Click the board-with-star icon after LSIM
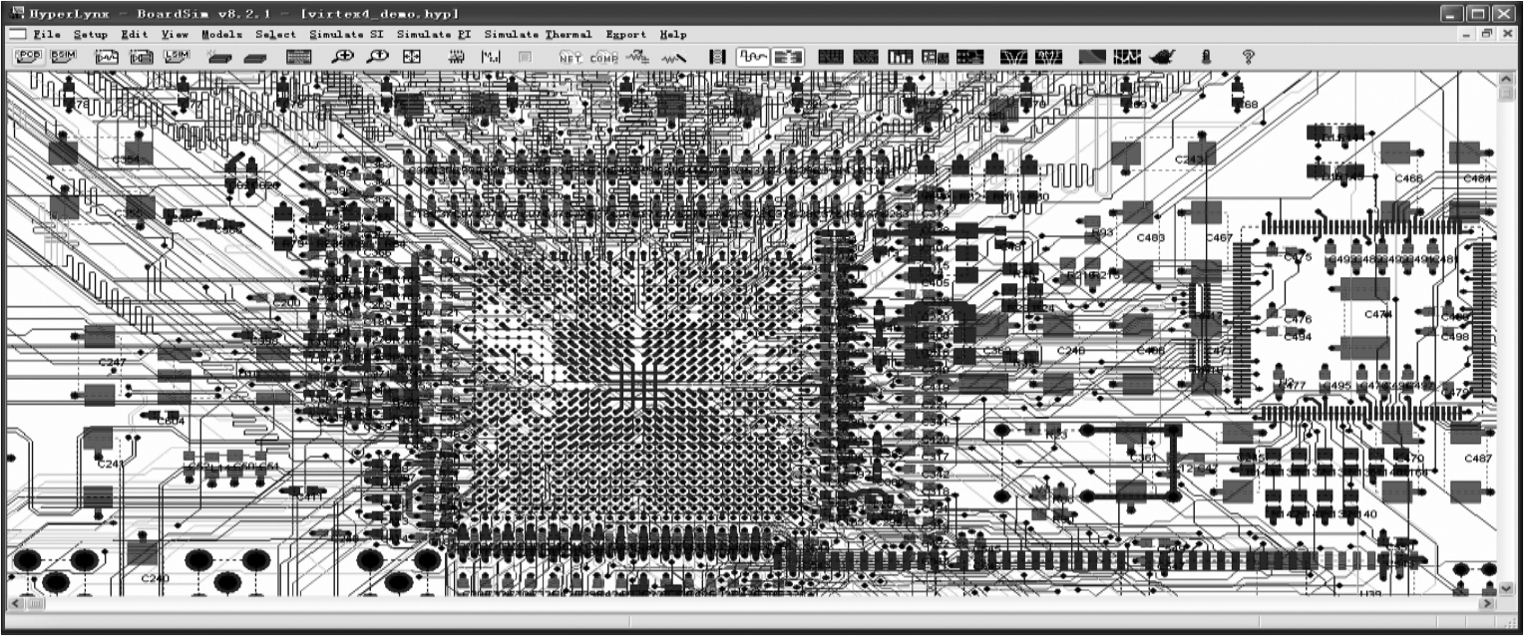This screenshot has width=1524, height=636. click(x=219, y=58)
